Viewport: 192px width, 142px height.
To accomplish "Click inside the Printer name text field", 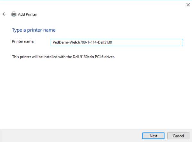I will (x=117, y=43).
